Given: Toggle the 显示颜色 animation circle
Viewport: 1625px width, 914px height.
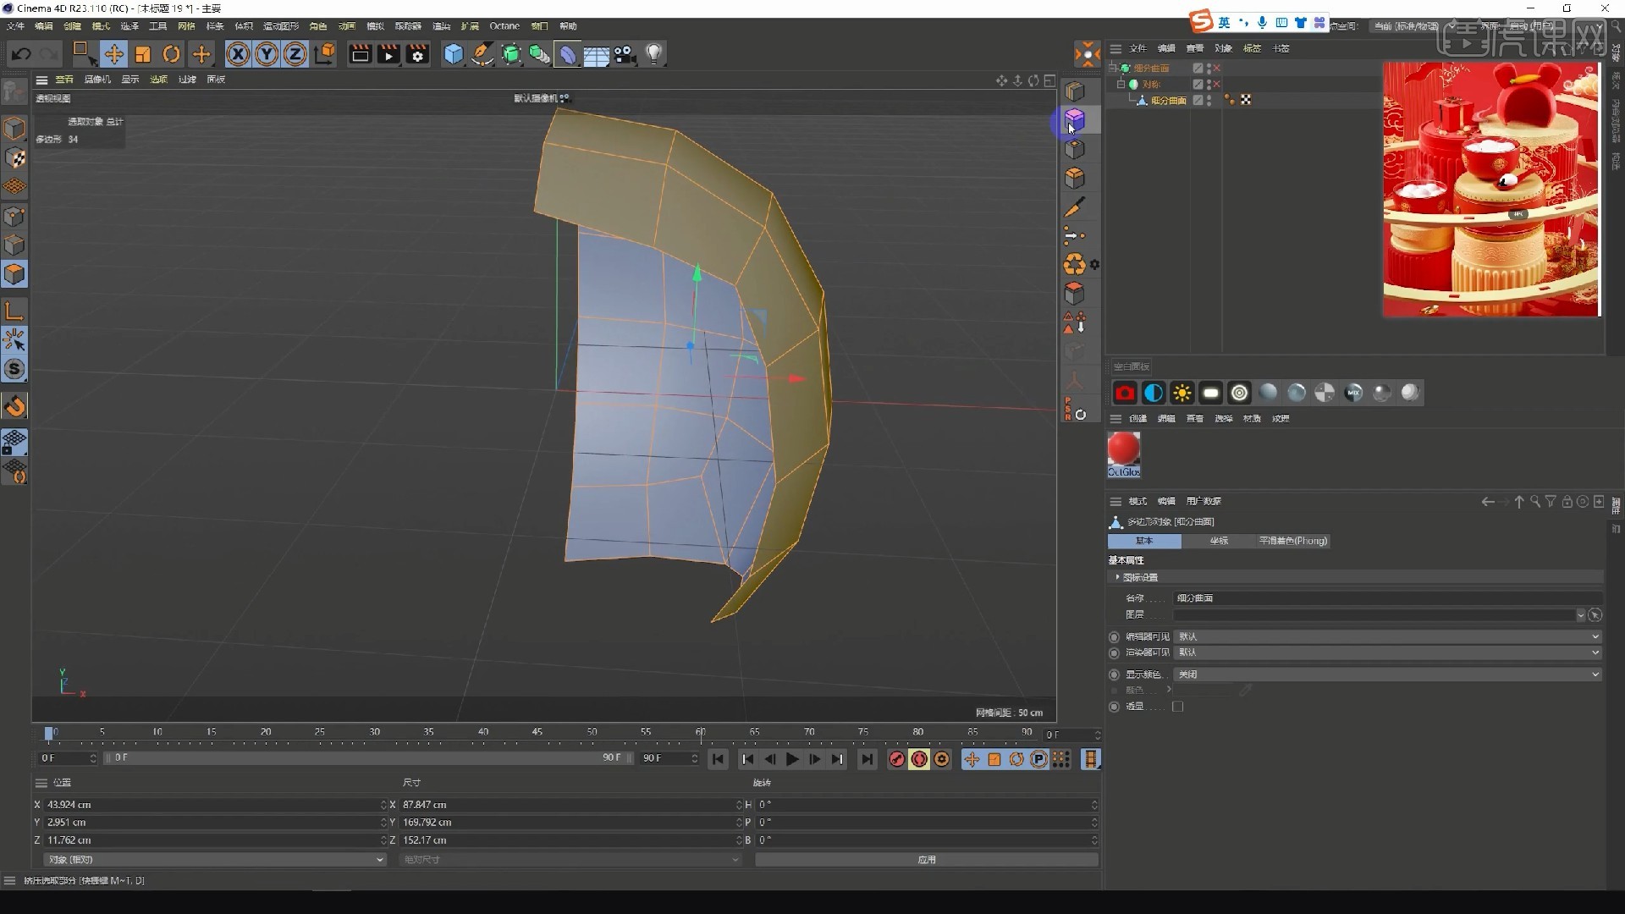Looking at the screenshot, I should 1114,674.
